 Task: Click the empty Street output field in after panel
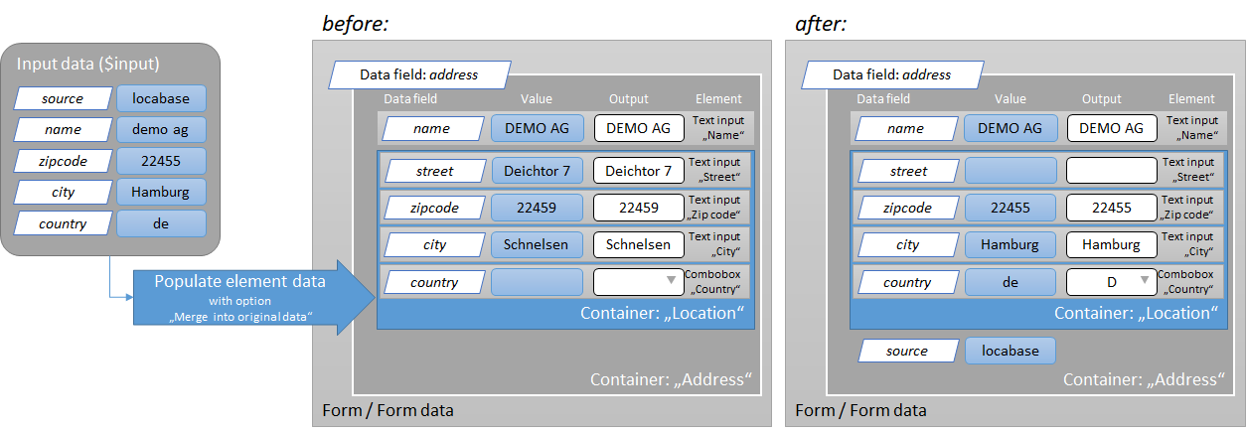pos(1112,171)
